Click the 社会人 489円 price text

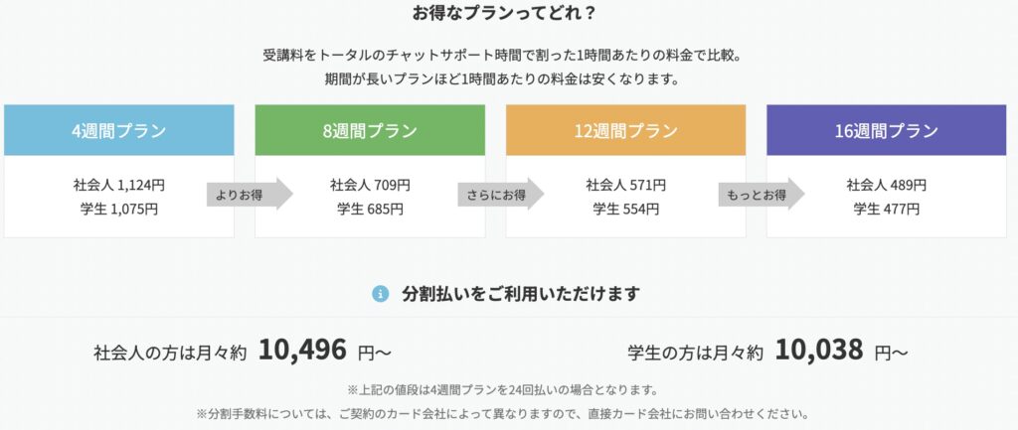point(886,185)
